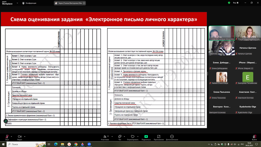Screen dimensions: 261x147
Task: Expand the arrow next to Чат
Action: pyautogui.click(x=124, y=137)
